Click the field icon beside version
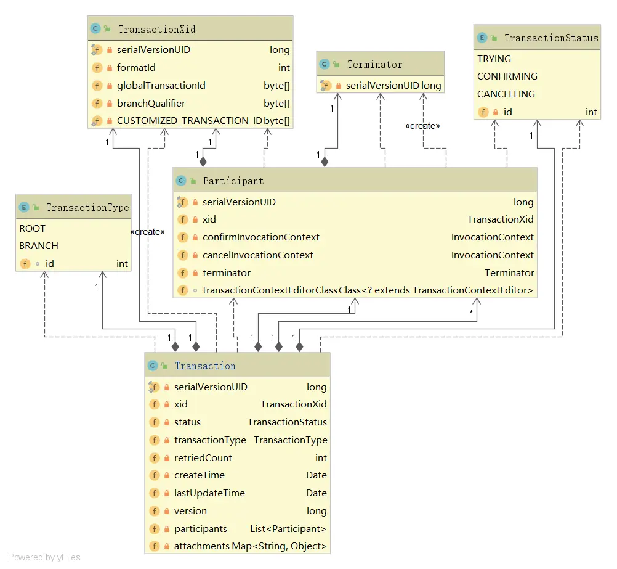The image size is (617, 569). [x=154, y=511]
